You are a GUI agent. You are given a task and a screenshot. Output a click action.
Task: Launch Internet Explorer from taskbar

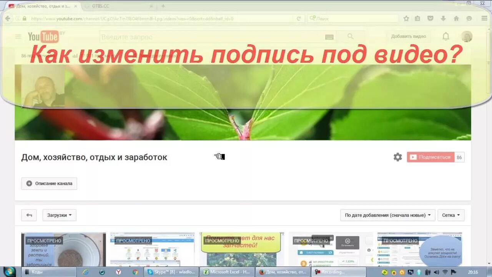tap(85, 272)
